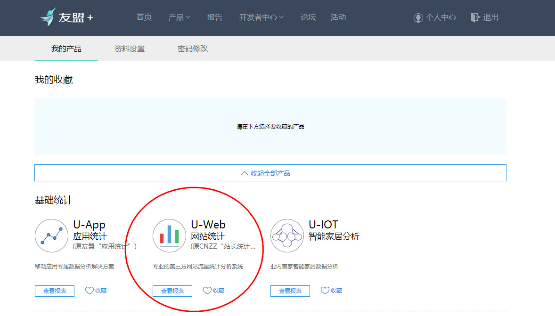Click the bar chart icon inside U-Web circle
Screen dimensions: 555x316
(169, 235)
